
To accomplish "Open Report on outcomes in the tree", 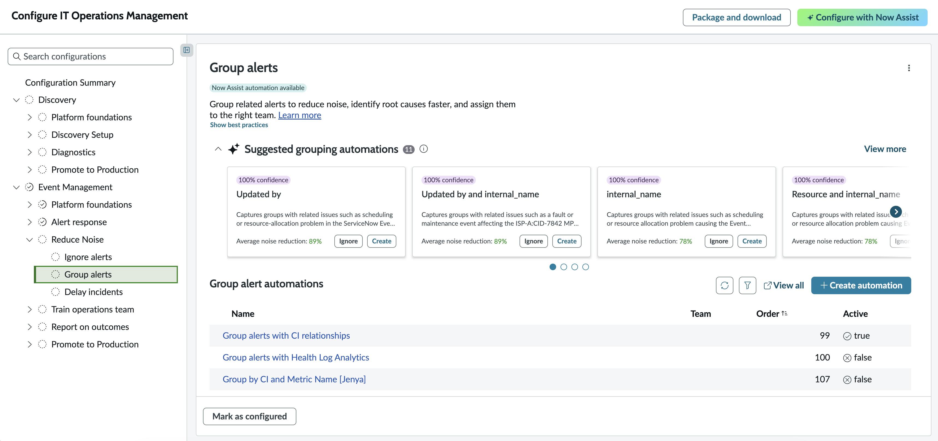I will point(90,327).
